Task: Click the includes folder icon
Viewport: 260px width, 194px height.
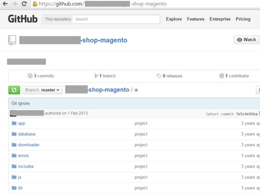Action: tap(14, 166)
